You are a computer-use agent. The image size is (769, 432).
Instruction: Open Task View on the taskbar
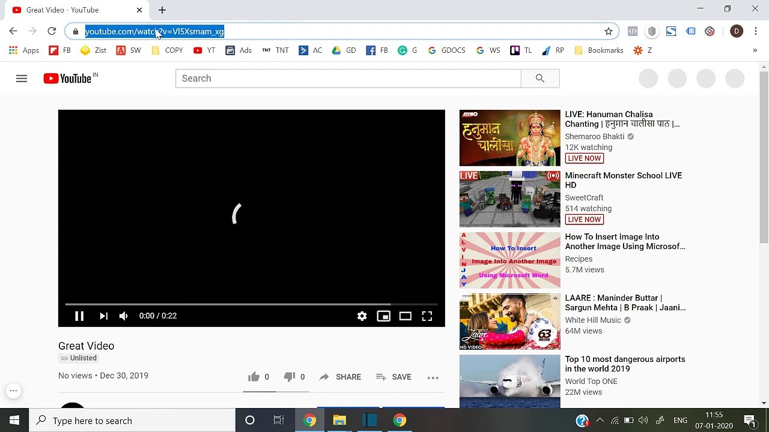pyautogui.click(x=279, y=421)
